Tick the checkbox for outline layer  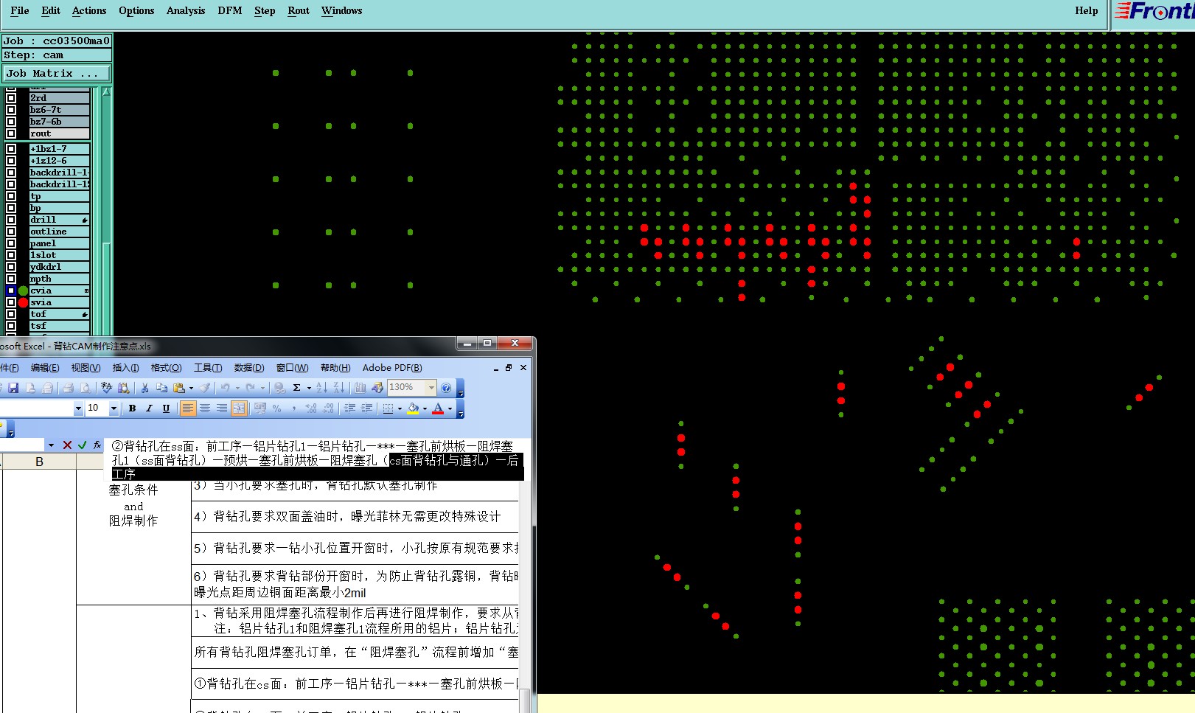tap(11, 232)
